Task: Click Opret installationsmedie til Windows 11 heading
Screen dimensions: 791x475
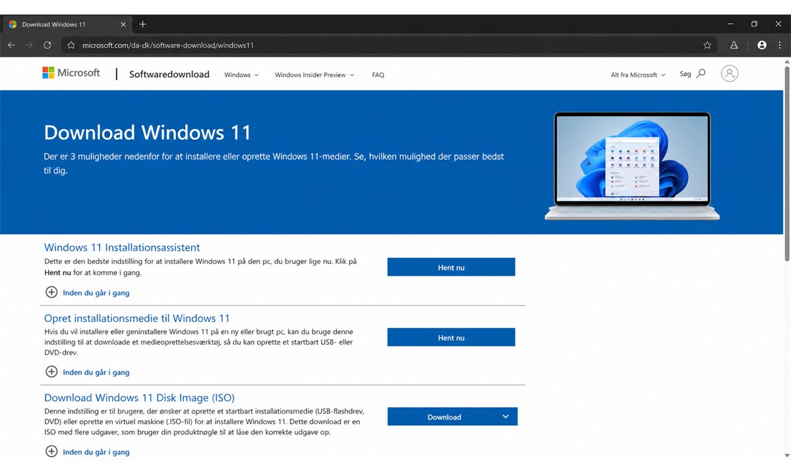Action: (137, 319)
